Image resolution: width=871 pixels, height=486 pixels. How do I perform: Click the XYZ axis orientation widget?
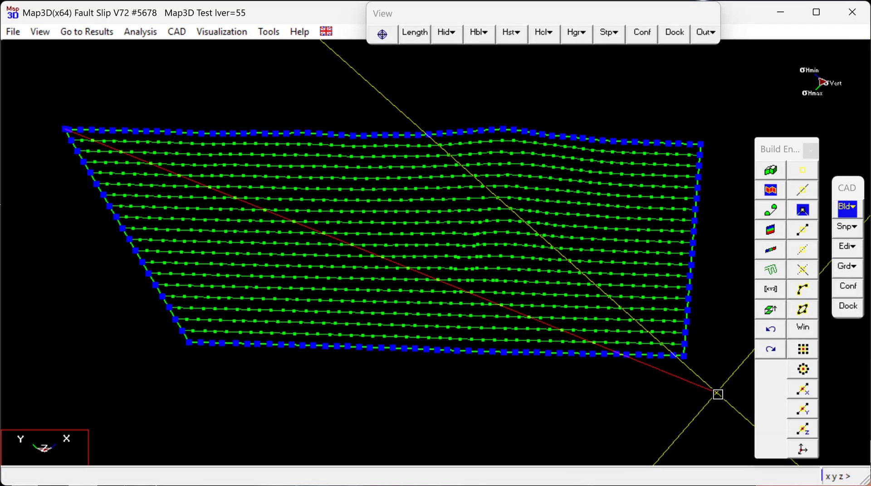tap(44, 447)
